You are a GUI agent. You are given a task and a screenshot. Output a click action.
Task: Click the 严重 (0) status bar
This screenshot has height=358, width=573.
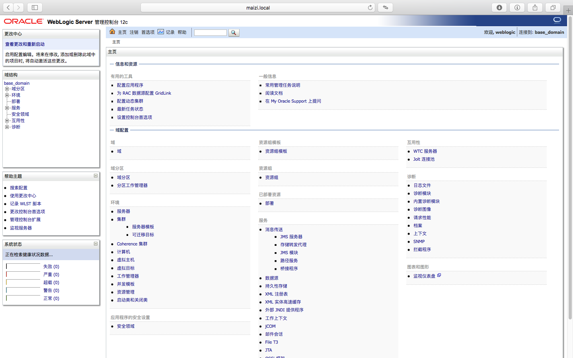coord(23,274)
